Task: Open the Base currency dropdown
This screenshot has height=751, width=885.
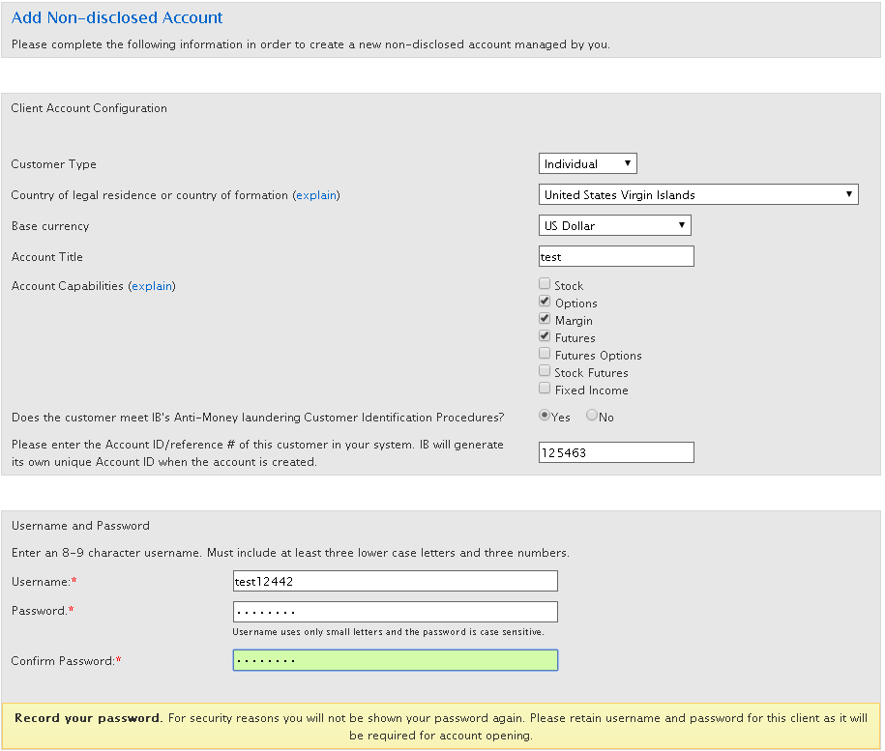Action: (614, 226)
